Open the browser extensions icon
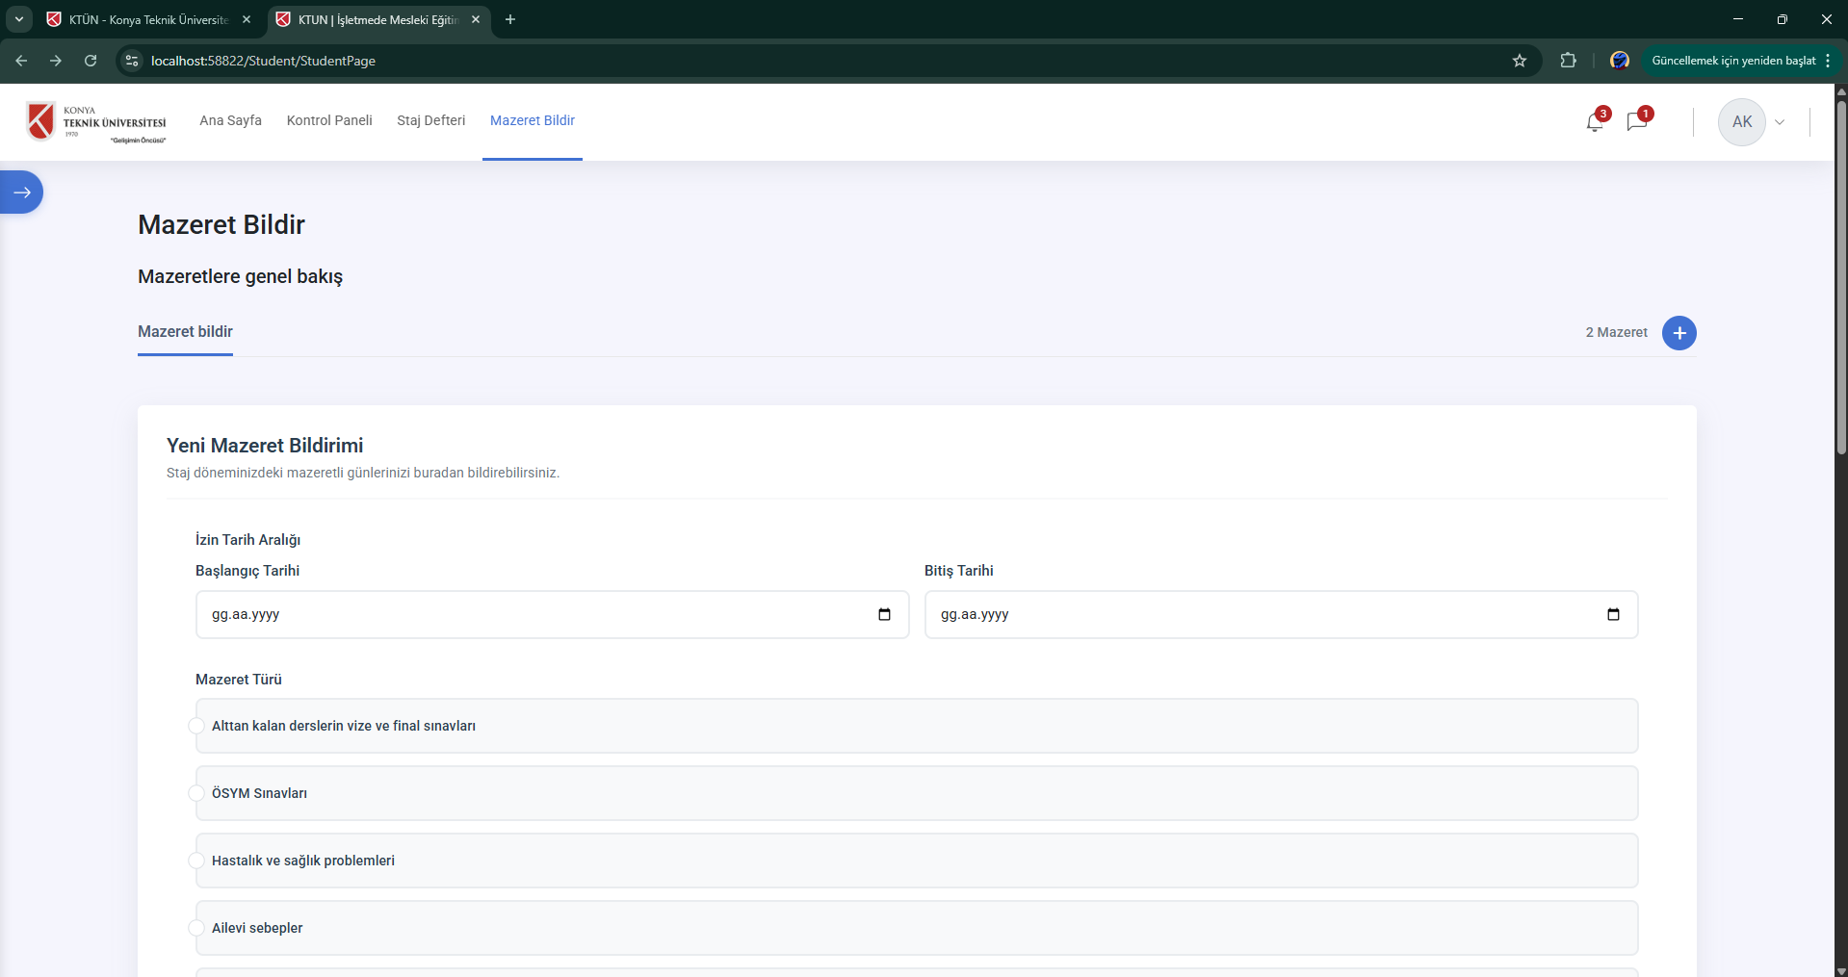Viewport: 1848px width, 977px height. pos(1568,61)
